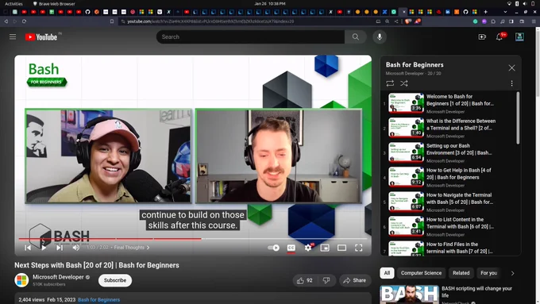Open the Microsoft Developer channel avatar
The width and height of the screenshot is (540, 304).
click(21, 280)
